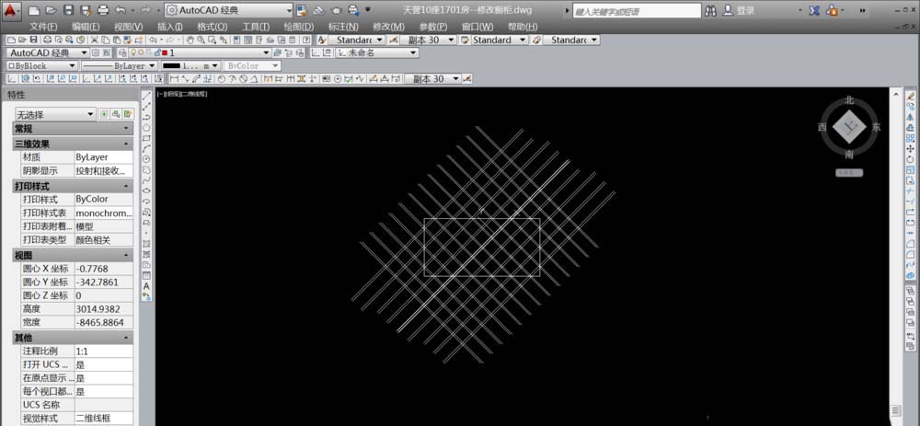
Task: Click New in the quick access toolbar
Action: click(34, 10)
